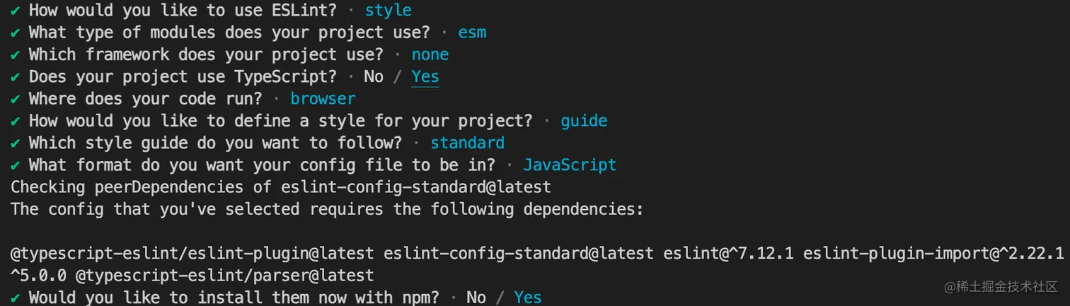Click the checkmark beside the framework question

15,55
